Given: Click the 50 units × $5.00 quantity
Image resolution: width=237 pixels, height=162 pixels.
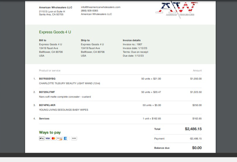Looking at the screenshot, I should [152, 105].
